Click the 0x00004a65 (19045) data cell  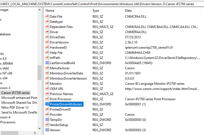(139, 63)
